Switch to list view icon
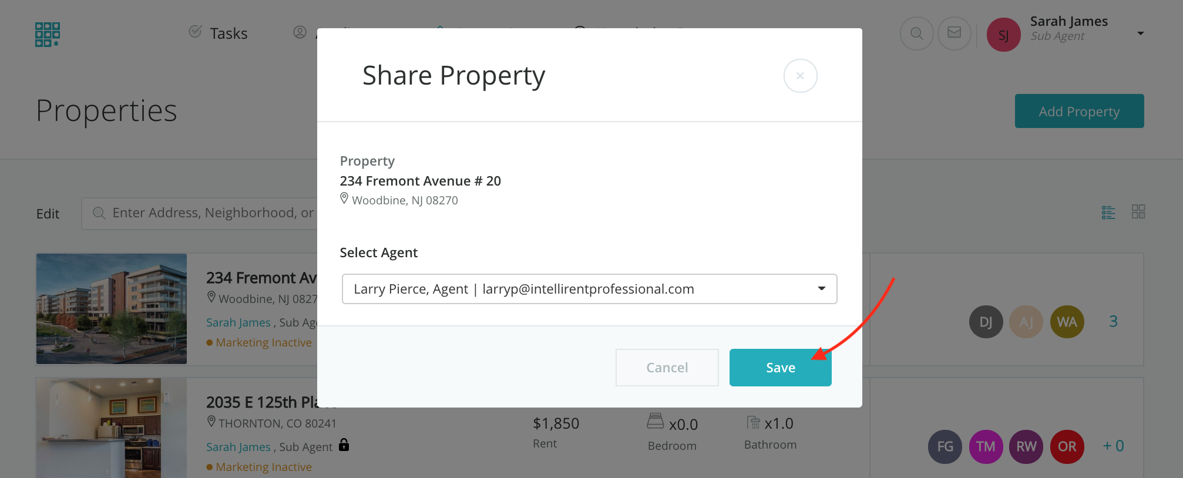This screenshot has width=1183, height=478. click(1108, 213)
